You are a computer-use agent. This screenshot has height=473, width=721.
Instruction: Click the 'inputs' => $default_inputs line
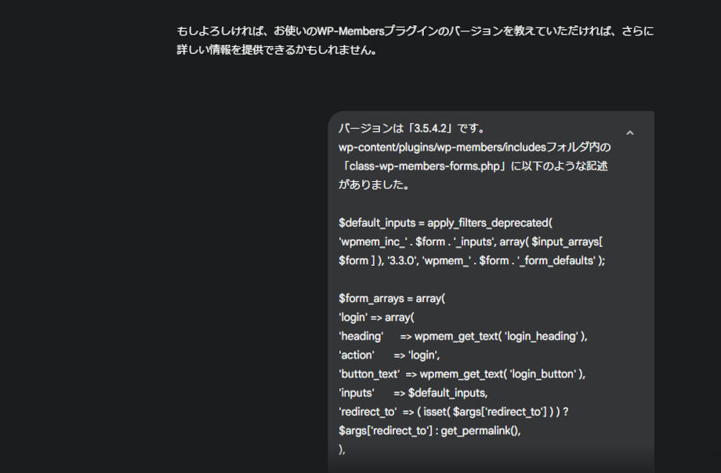point(412,393)
